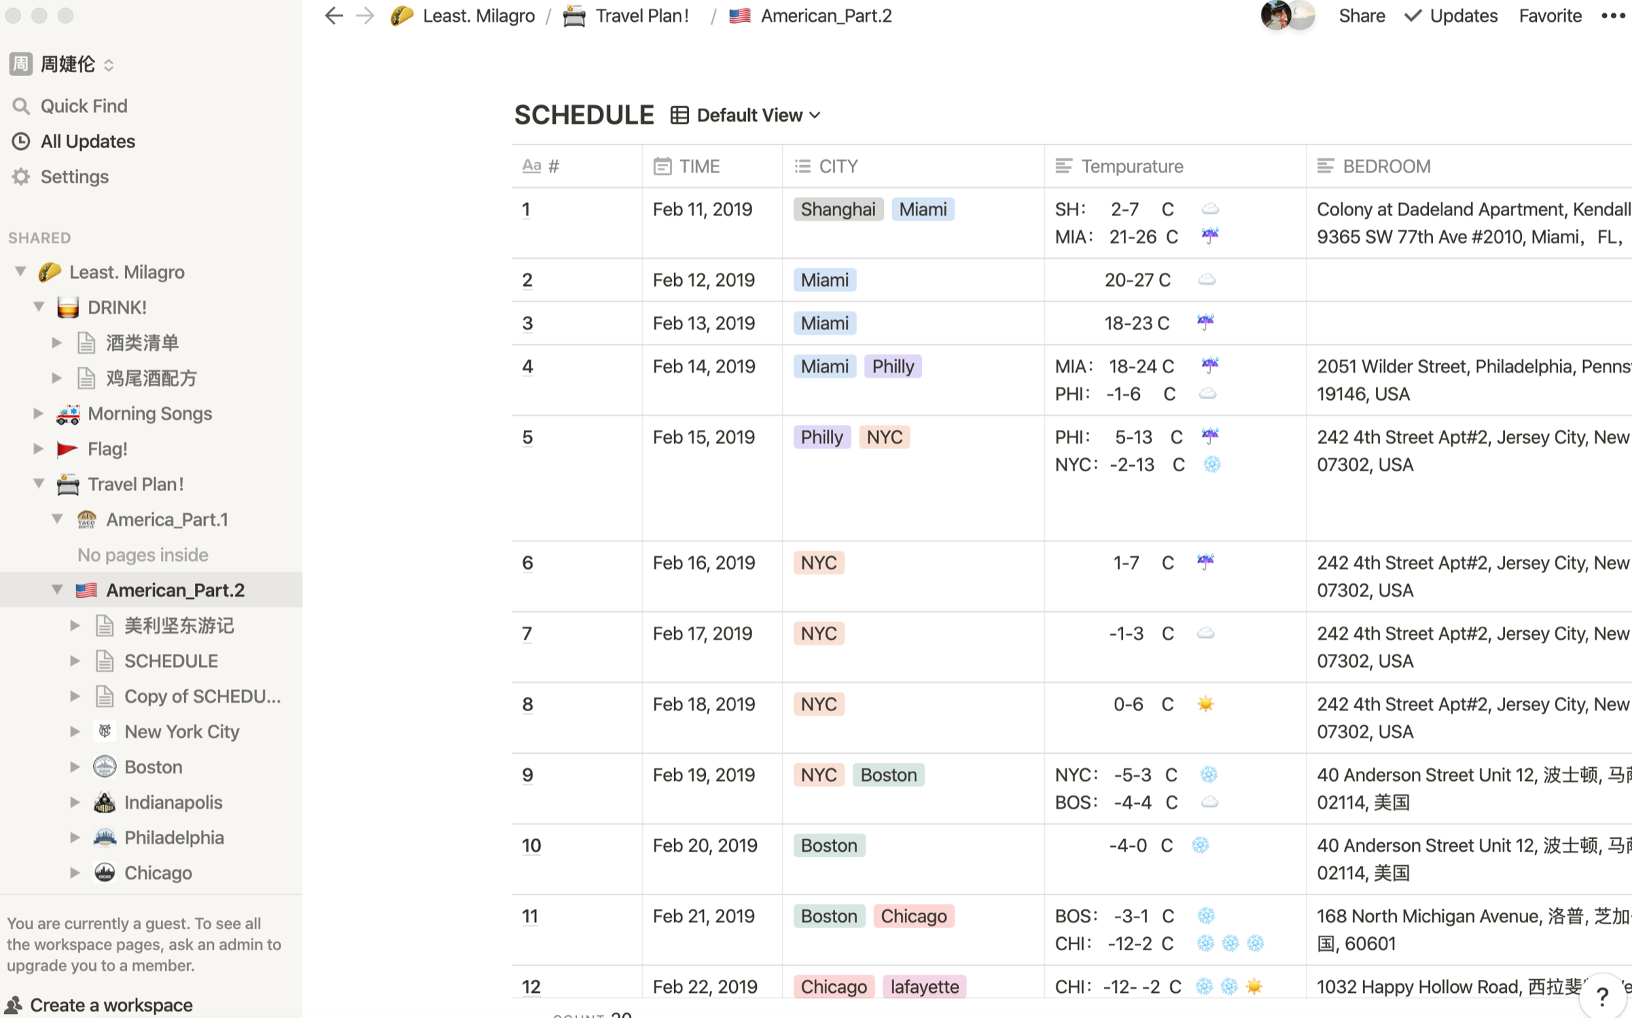Open Quick Find search
Image resolution: width=1632 pixels, height=1018 pixels.
pos(84,106)
